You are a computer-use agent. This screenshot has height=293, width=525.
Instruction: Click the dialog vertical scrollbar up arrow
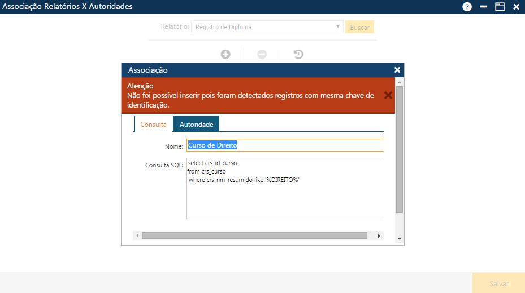[x=400, y=82]
